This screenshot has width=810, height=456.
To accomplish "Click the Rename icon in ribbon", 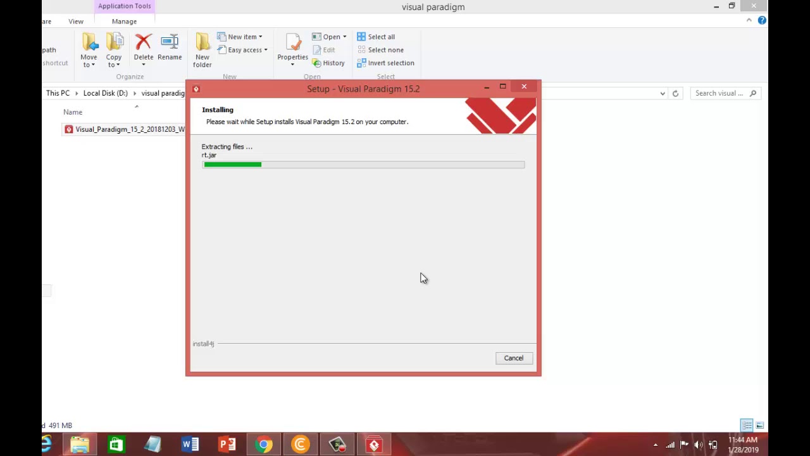I will (170, 42).
